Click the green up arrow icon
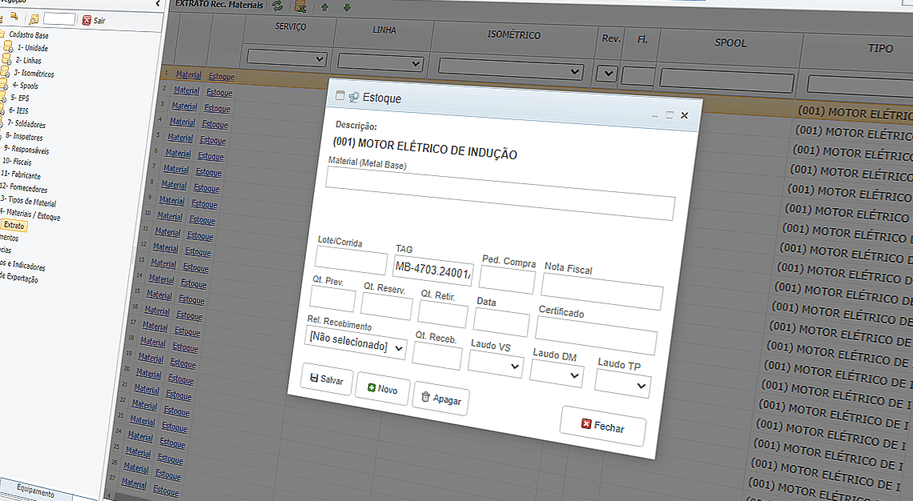Image resolution: width=913 pixels, height=501 pixels. click(x=324, y=7)
